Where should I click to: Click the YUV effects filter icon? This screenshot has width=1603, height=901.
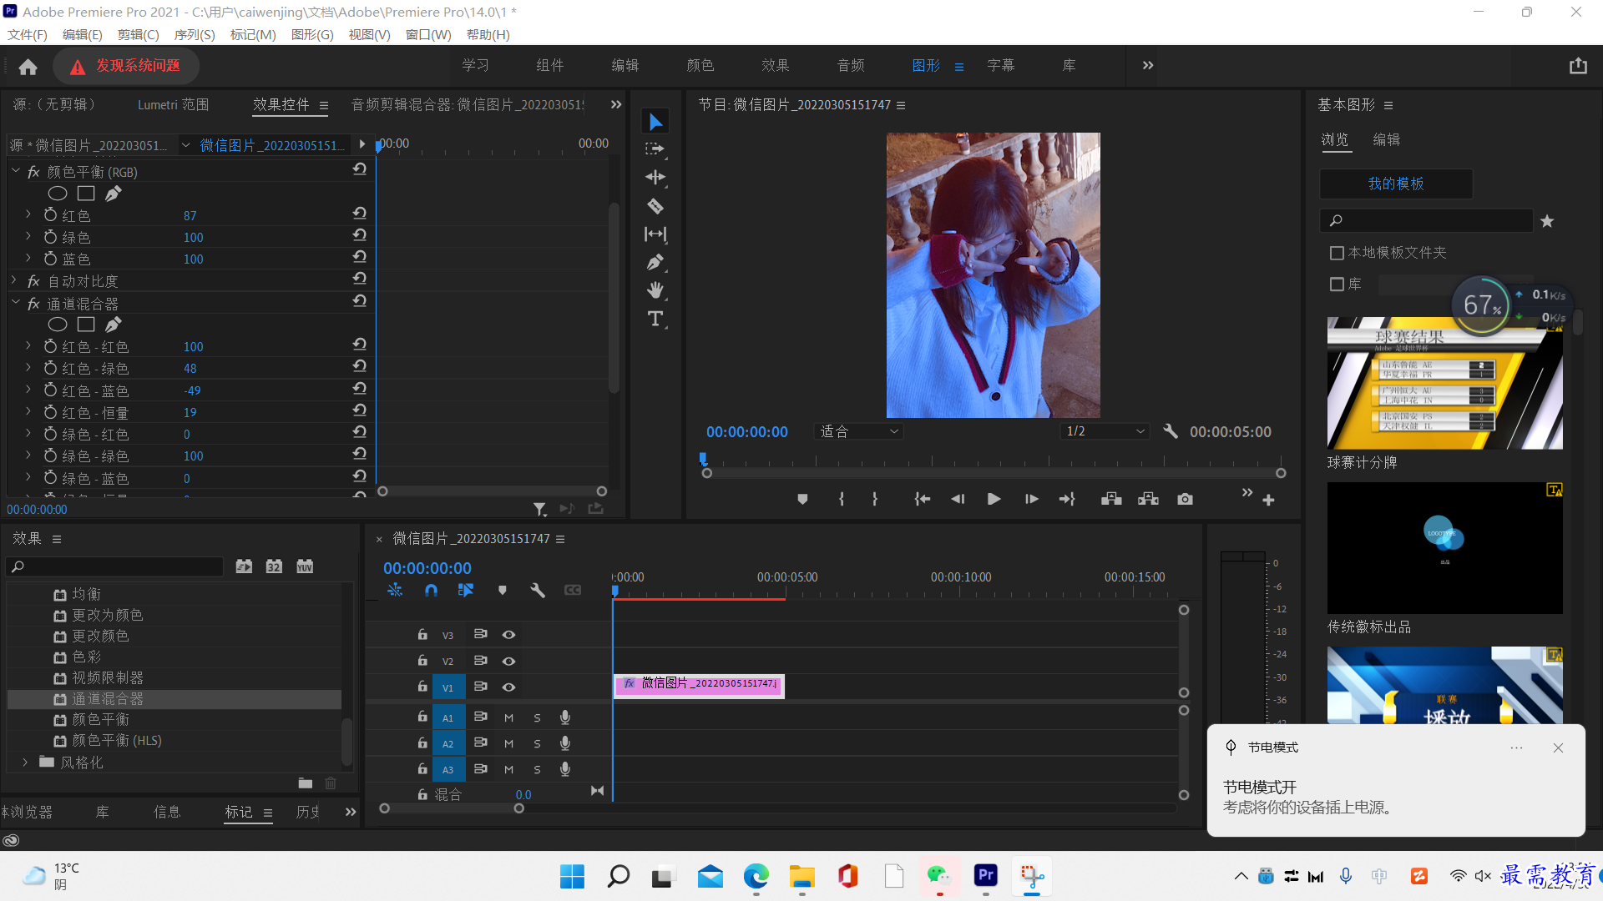tap(305, 566)
